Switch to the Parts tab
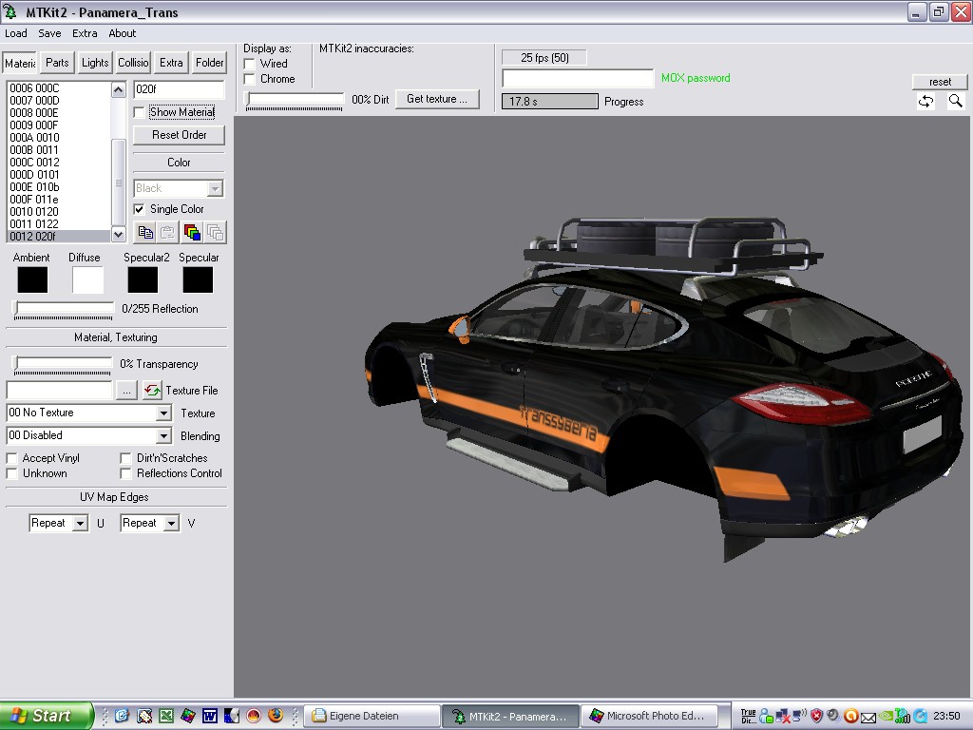 [x=57, y=63]
